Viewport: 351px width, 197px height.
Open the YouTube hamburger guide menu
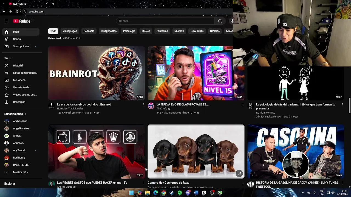(7, 21)
